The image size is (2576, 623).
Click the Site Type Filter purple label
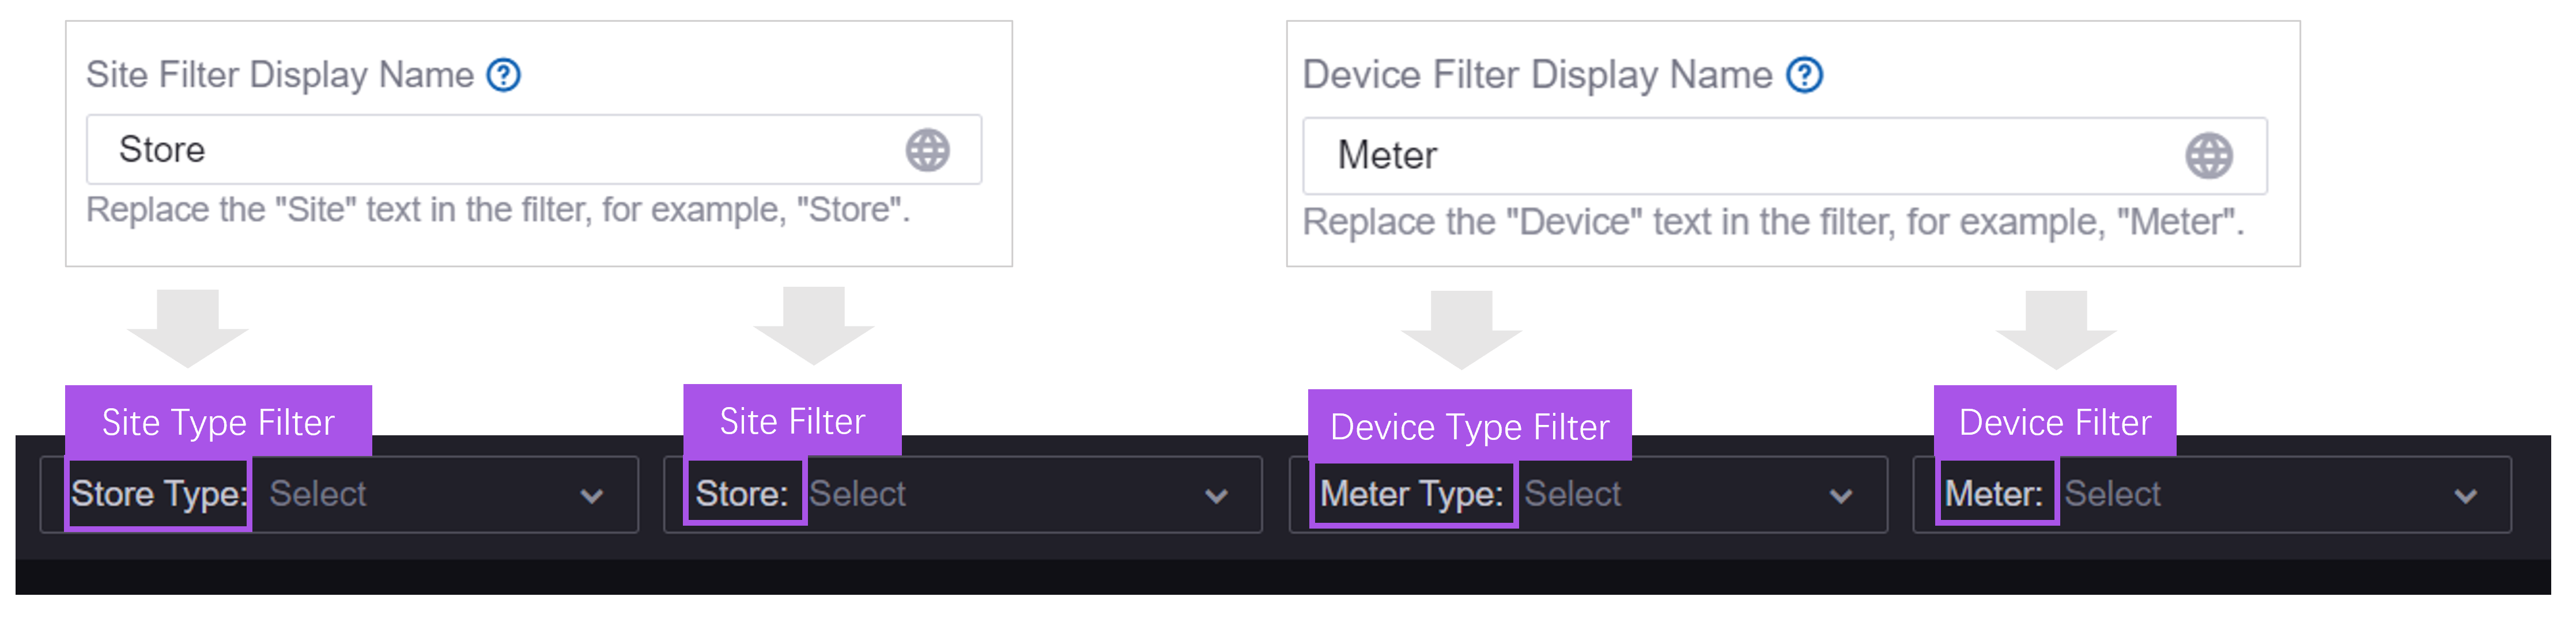tap(218, 422)
